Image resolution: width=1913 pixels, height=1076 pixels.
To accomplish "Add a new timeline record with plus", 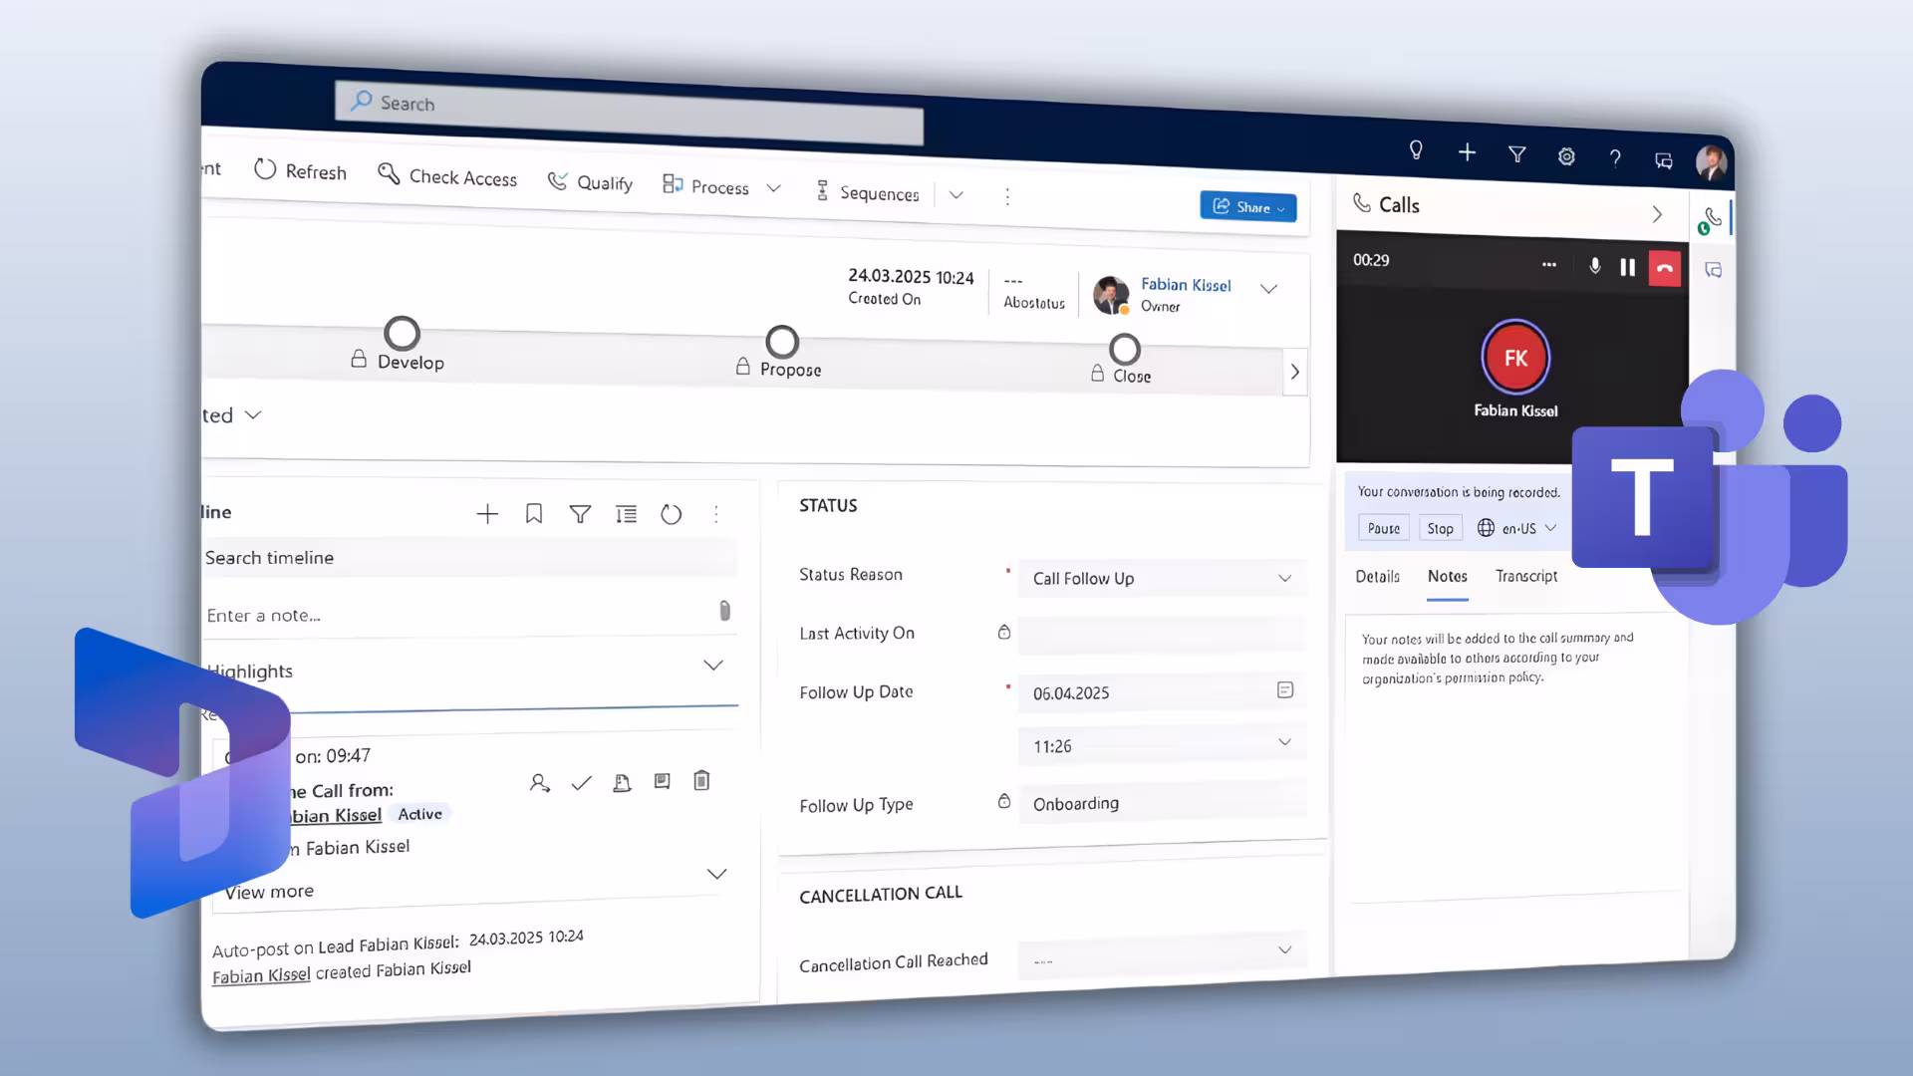I will (487, 514).
